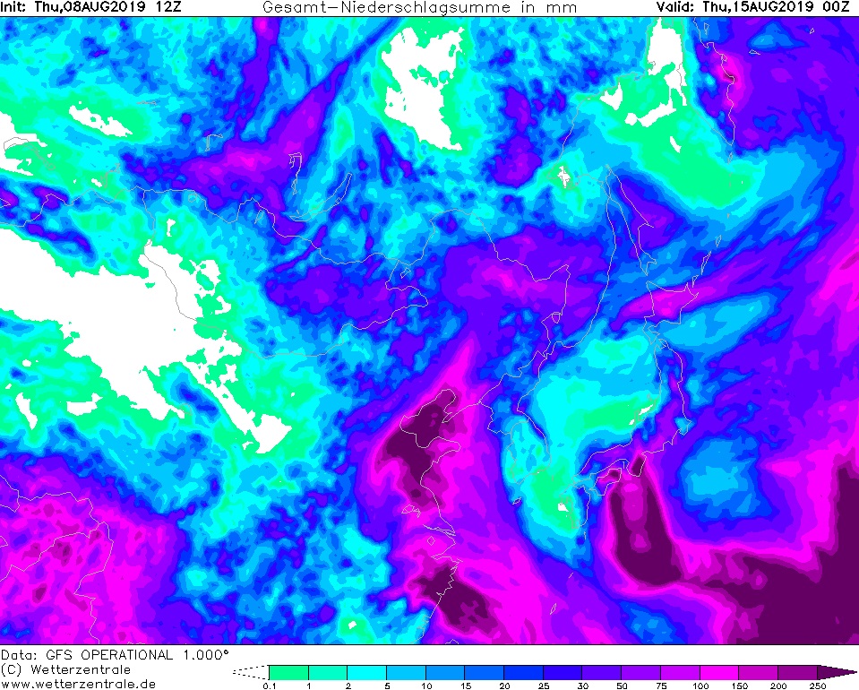Click the '(C) Wetterzentrale' copyright text

tap(65, 669)
